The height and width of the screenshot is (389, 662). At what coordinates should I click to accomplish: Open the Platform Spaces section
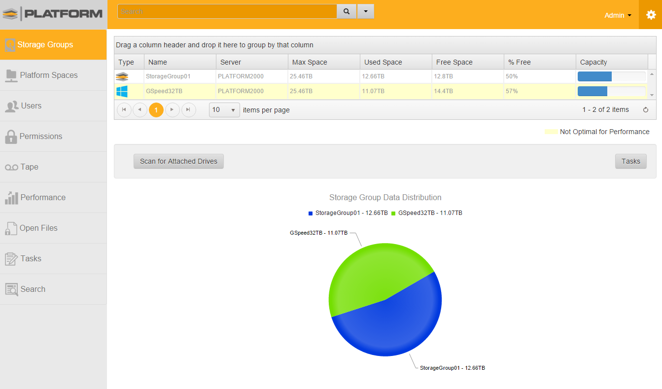click(53, 75)
